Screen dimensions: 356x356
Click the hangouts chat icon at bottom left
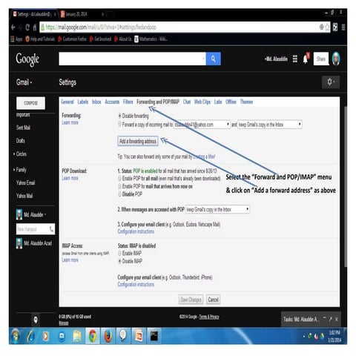click(36, 320)
